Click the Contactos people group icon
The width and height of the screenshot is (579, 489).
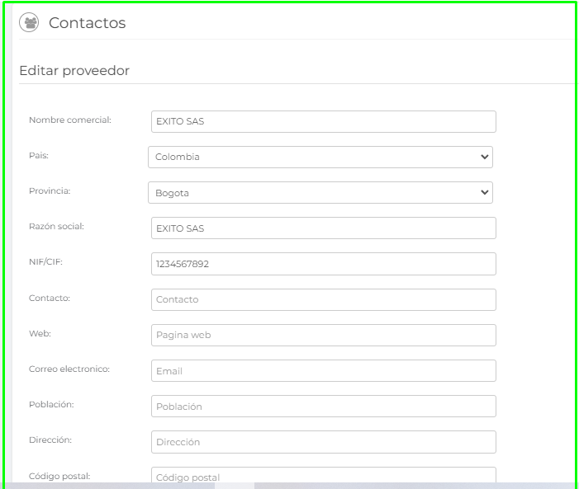tap(29, 23)
